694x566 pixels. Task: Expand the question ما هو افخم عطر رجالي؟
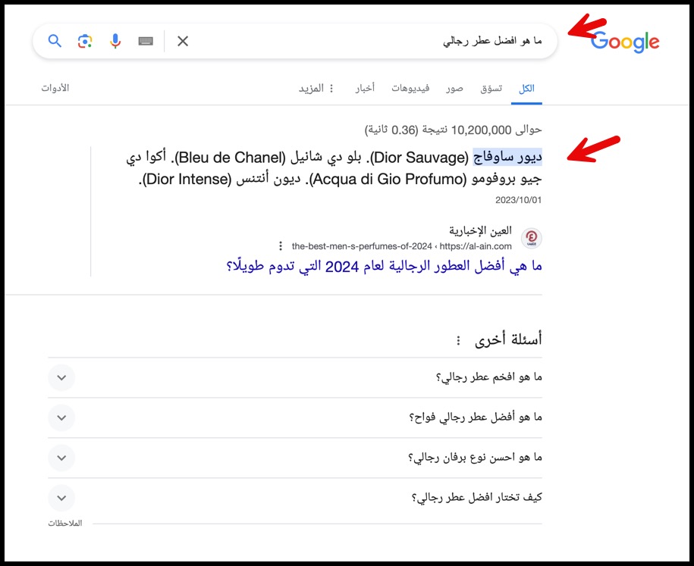click(x=61, y=377)
